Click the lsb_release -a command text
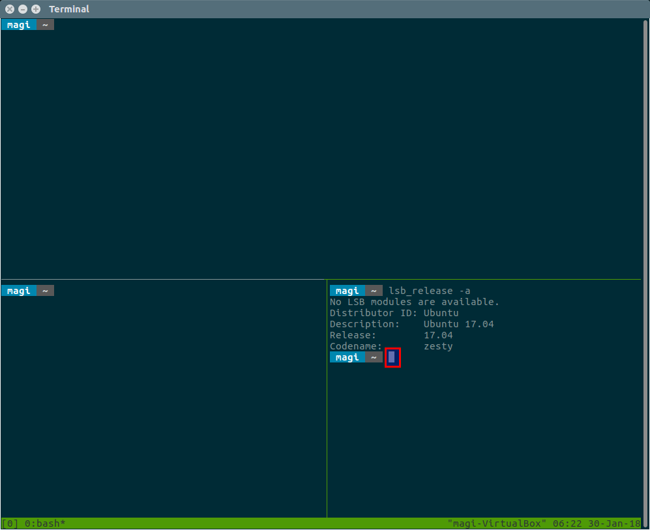The image size is (650, 530). (x=429, y=291)
